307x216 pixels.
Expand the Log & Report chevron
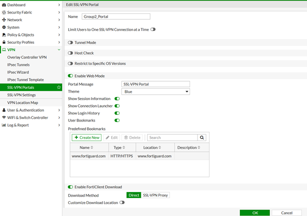[x=59, y=125]
